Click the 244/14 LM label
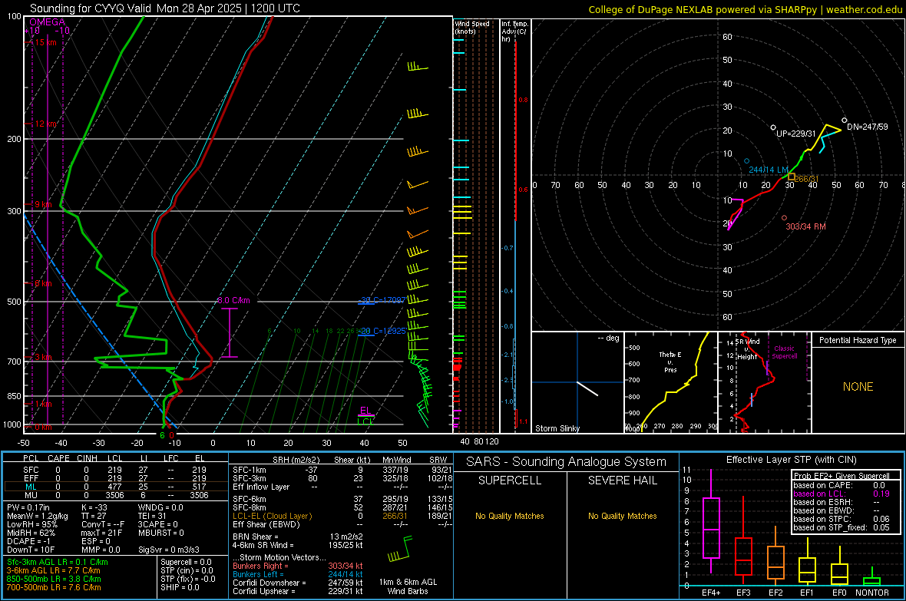 (769, 170)
